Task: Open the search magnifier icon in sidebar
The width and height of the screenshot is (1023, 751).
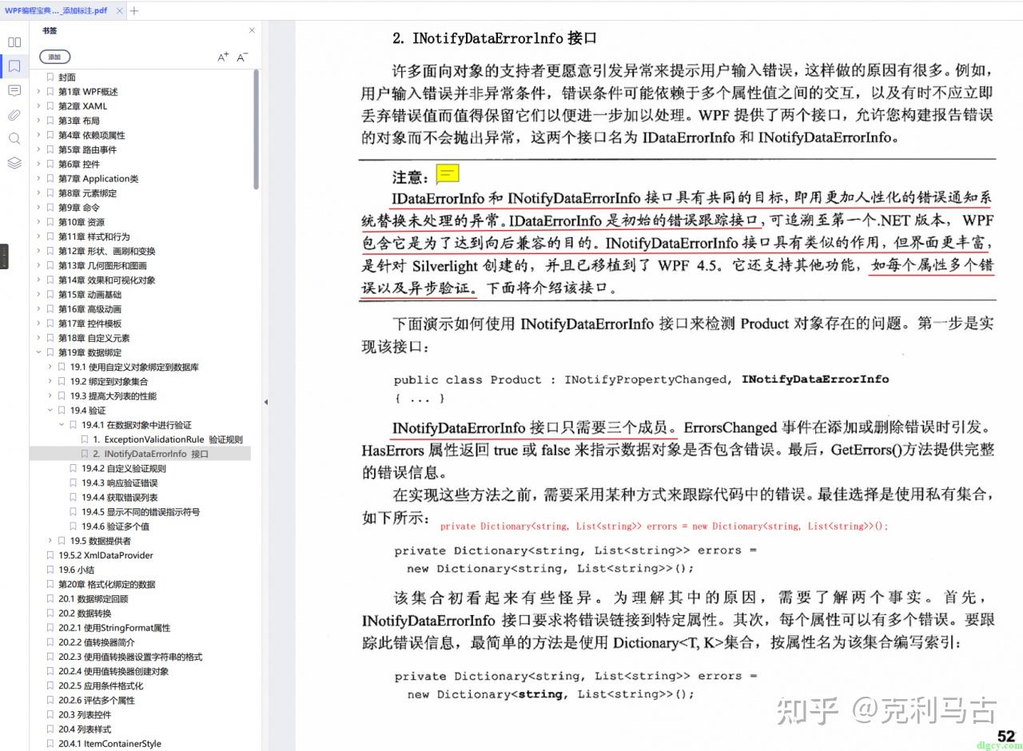Action: click(14, 138)
